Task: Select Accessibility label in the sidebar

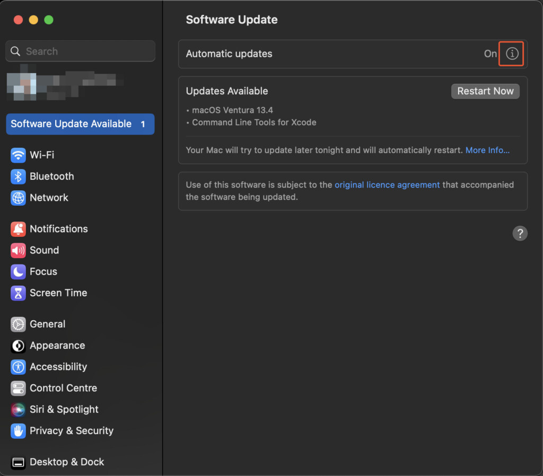Action: click(58, 367)
